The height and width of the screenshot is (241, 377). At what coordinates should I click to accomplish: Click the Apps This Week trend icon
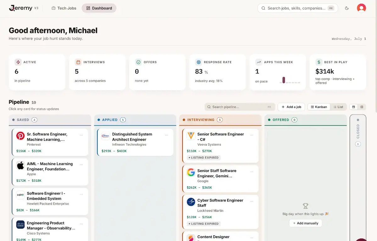[259, 62]
